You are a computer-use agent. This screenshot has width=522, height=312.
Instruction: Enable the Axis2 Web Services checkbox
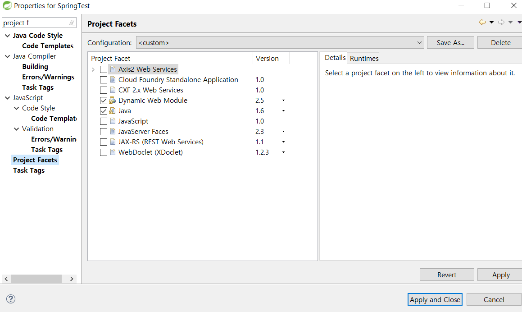click(x=104, y=69)
